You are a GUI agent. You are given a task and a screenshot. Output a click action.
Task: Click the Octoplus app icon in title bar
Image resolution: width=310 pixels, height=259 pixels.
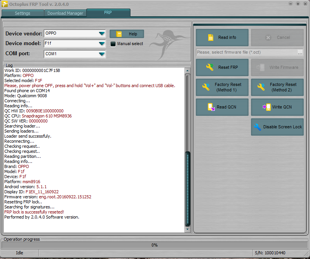[5, 4]
